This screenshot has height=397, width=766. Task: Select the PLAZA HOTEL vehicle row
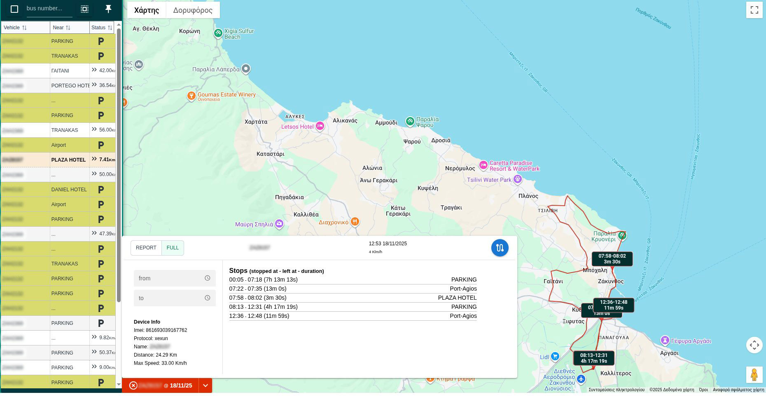tap(58, 160)
